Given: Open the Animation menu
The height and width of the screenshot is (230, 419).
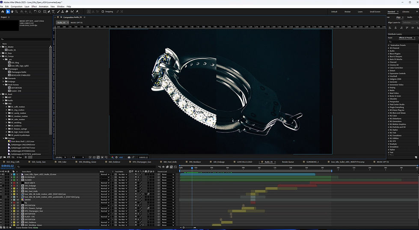Looking at the screenshot, I should [43, 6].
